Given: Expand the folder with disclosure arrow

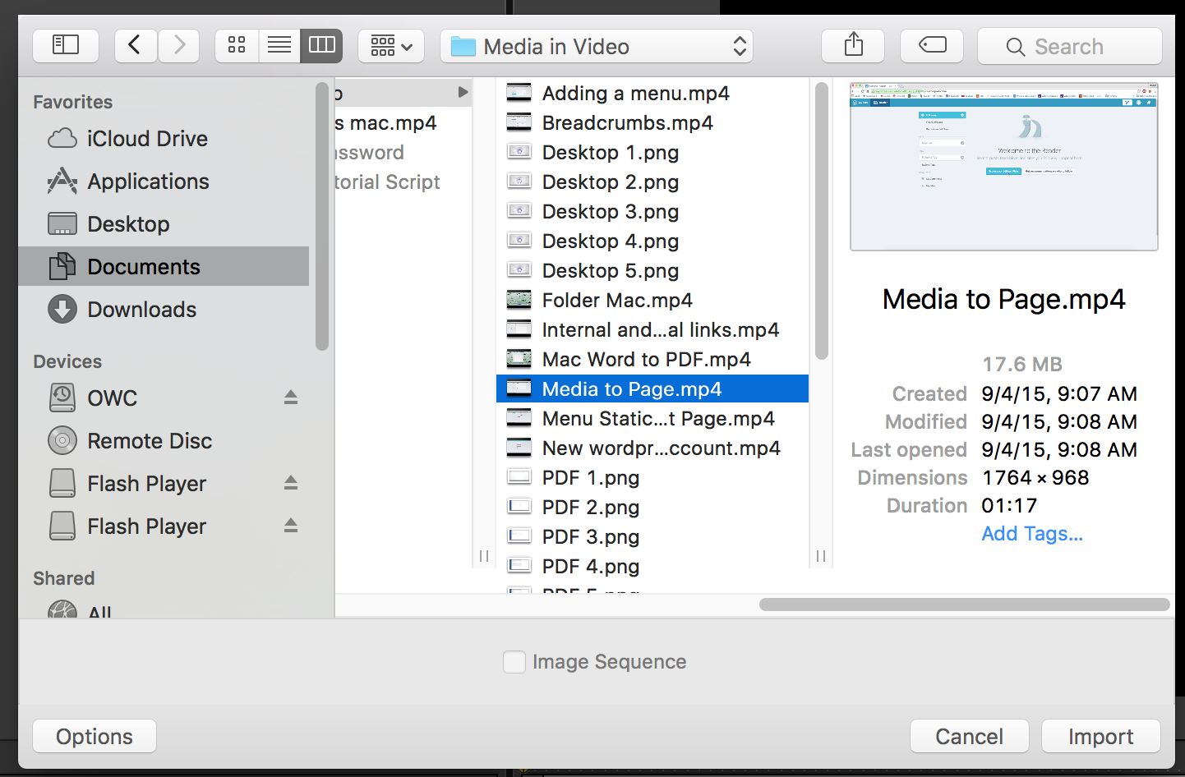Looking at the screenshot, I should 463,93.
